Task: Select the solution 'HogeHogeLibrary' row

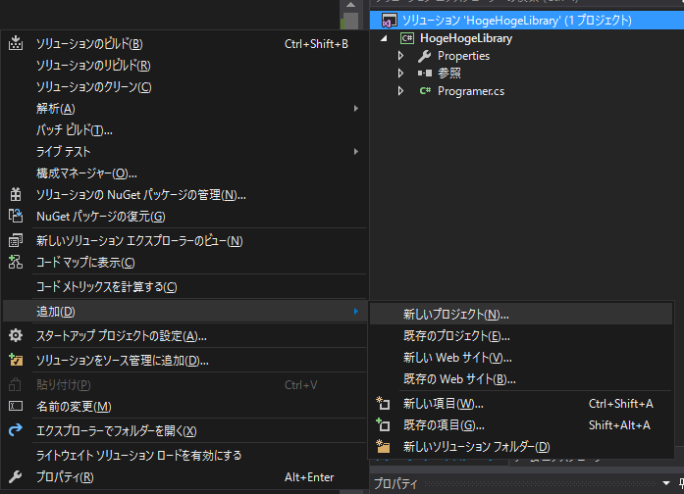Action: coord(527,20)
